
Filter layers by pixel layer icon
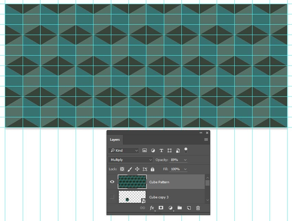(x=145, y=151)
